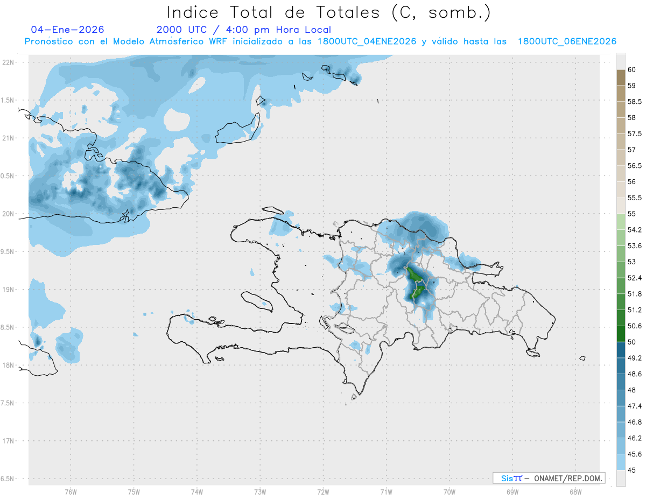Click the '76W' longitude label
Screen dimensions: 646x499
pyautogui.click(x=71, y=491)
